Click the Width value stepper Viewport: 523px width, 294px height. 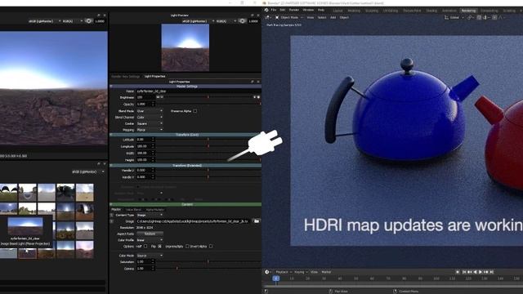point(153,153)
